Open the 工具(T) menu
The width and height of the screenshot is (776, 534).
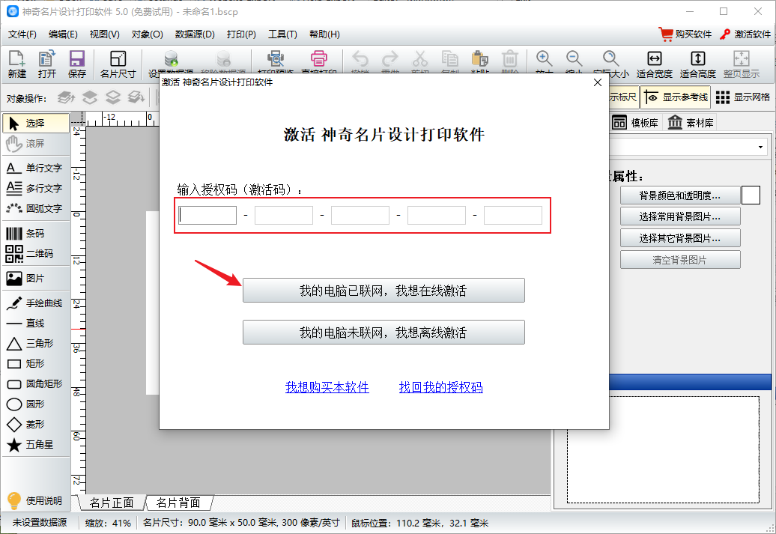click(282, 34)
